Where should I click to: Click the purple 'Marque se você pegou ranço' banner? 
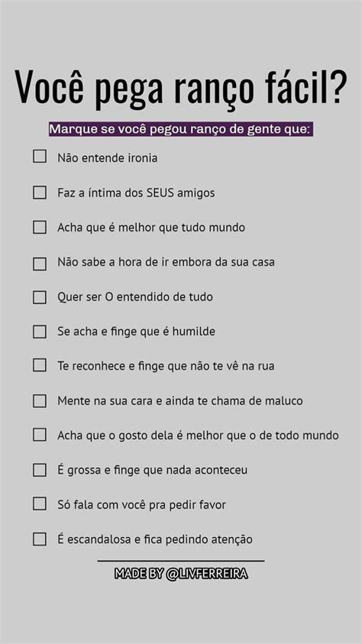181,129
